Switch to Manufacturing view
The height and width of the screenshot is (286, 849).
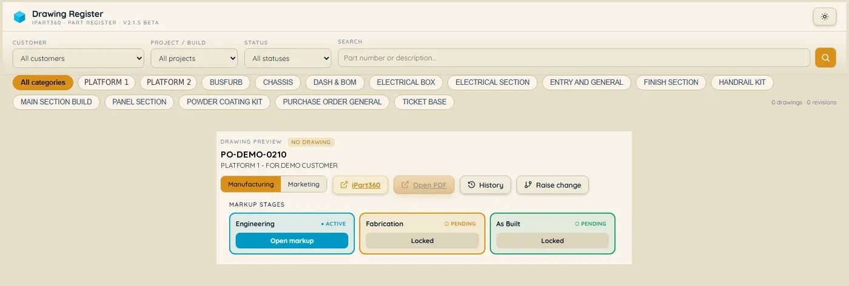251,184
